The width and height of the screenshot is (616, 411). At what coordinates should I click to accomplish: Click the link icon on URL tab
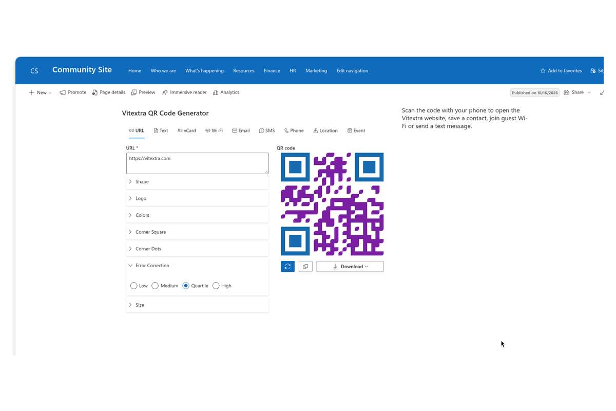coord(131,130)
